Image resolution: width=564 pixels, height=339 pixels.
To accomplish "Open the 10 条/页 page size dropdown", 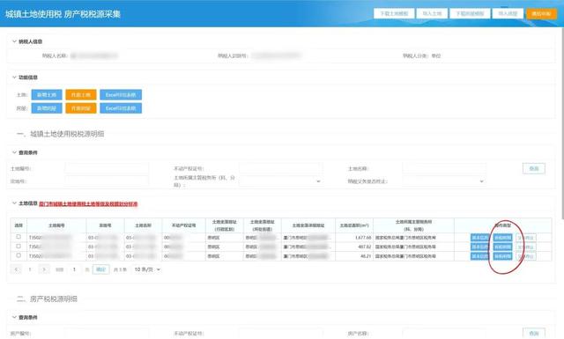I will [x=147, y=269].
